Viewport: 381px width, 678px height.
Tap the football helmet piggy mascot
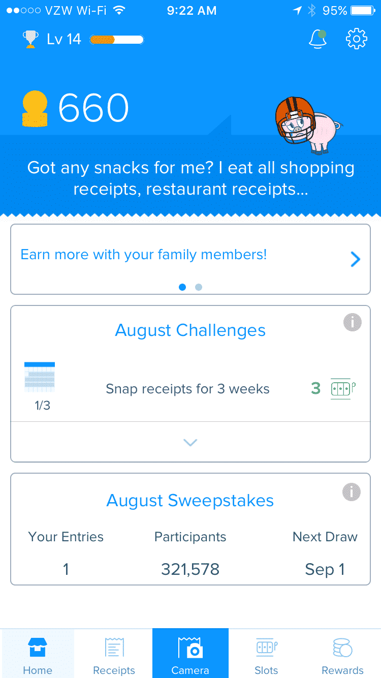click(308, 124)
